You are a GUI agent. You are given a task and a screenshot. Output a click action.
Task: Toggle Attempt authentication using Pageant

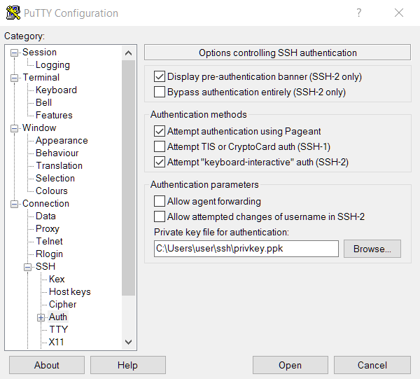(x=160, y=131)
